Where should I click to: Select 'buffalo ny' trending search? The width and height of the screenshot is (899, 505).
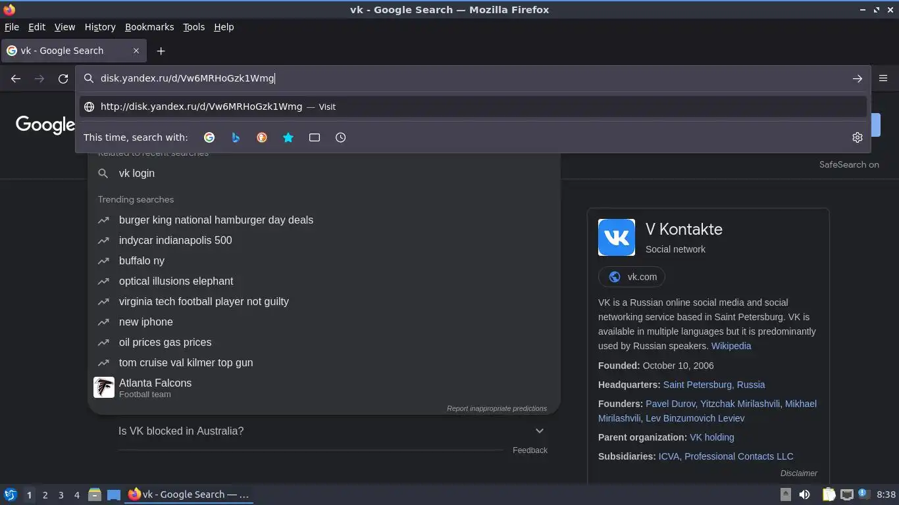click(324, 260)
